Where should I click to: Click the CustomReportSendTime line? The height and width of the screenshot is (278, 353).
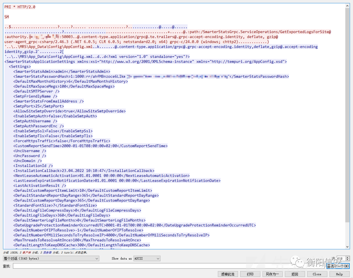pyautogui.click(x=91, y=146)
